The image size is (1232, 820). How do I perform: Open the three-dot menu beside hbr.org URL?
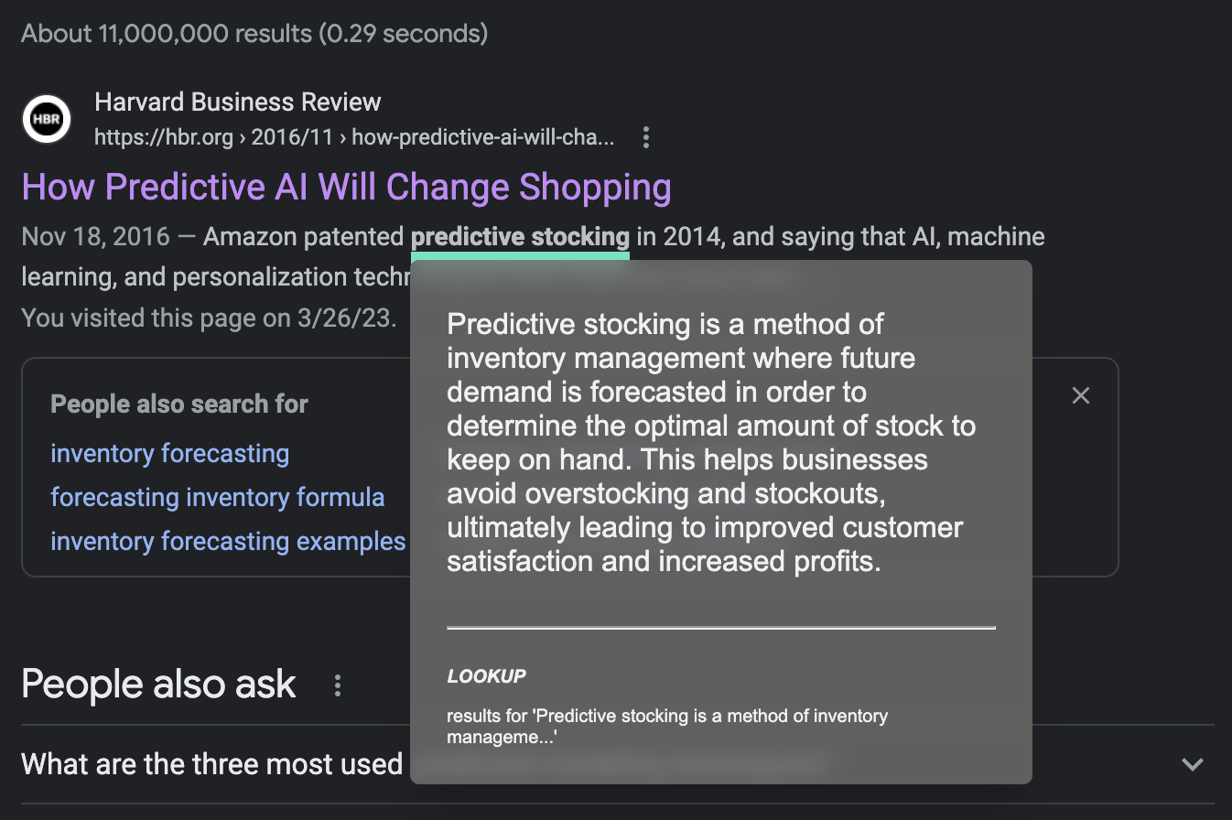(x=646, y=138)
